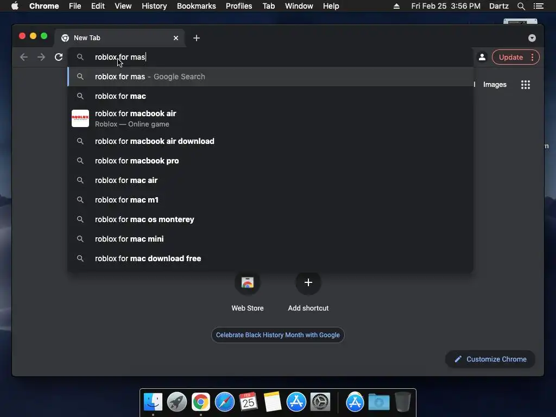Choose 'roblox for mac m1' suggestion
556x417 pixels.
tap(270, 200)
